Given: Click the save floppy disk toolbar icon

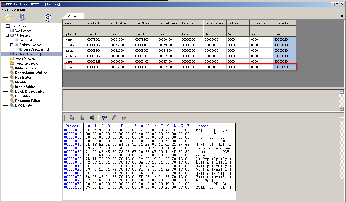Looking at the screenshot, I should point(21,17).
